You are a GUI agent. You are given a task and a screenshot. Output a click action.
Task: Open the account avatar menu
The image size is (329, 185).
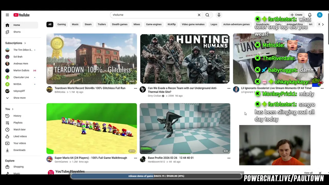pos(320,15)
